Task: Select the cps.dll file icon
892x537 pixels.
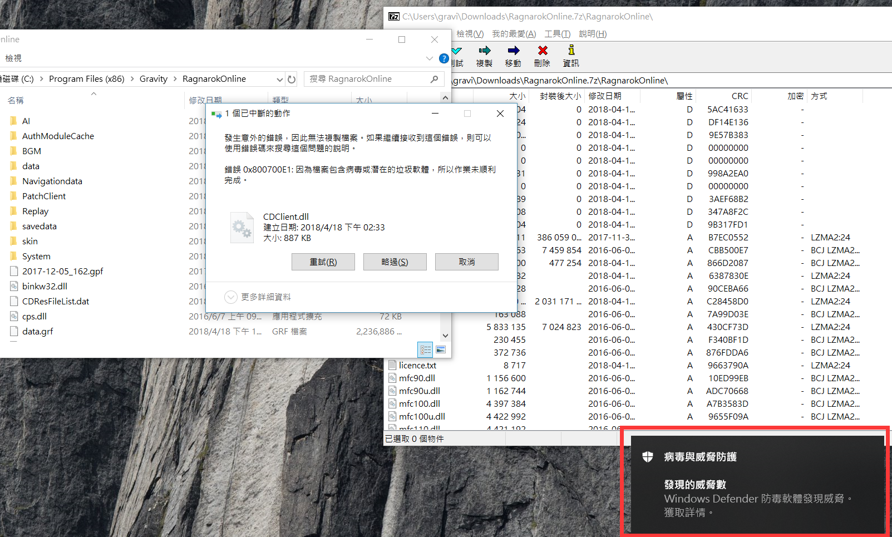Action: (14, 316)
